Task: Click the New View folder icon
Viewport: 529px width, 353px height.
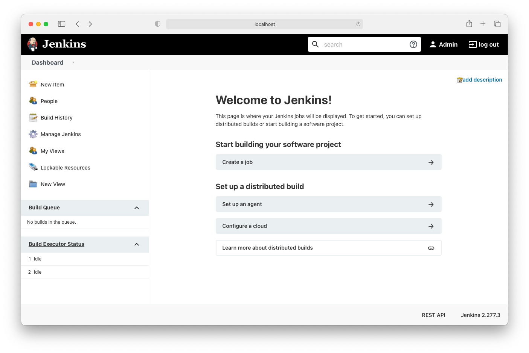Action: [33, 184]
